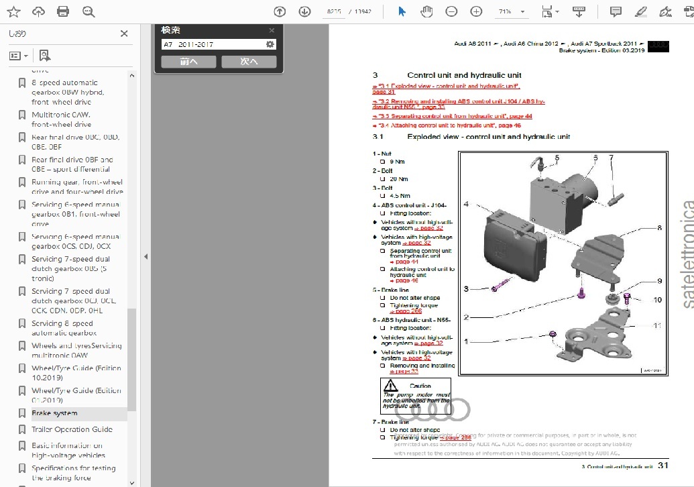Click the exploded view diagram of the ABS unit
Screen dimensions: 694x487
(x=563, y=264)
